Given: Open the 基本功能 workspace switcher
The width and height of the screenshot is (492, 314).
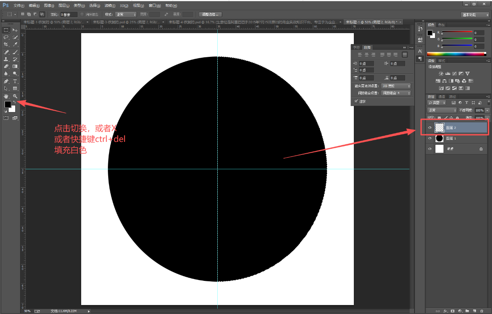Looking at the screenshot, I should pyautogui.click(x=474, y=14).
